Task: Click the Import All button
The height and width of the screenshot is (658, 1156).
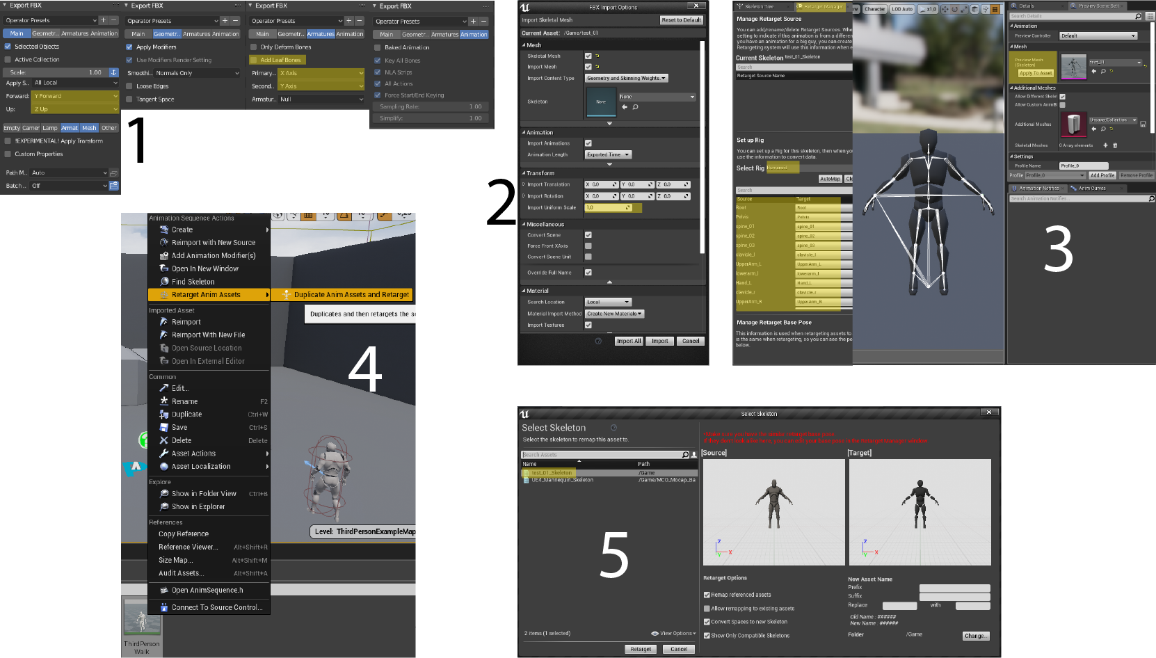Action: tap(629, 341)
